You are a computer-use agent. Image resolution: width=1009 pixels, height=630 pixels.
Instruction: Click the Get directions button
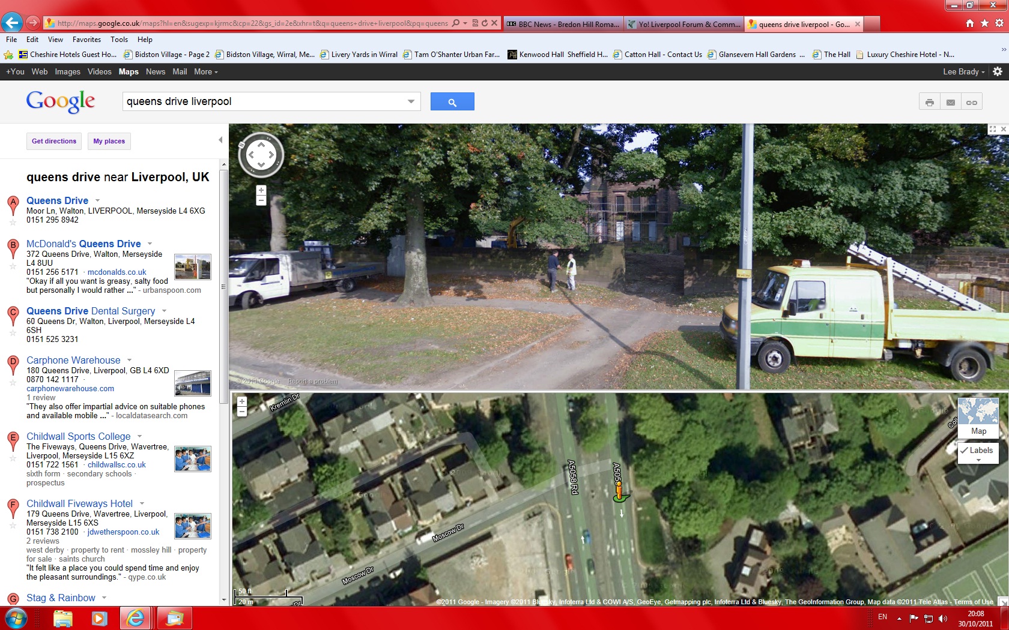(x=54, y=142)
